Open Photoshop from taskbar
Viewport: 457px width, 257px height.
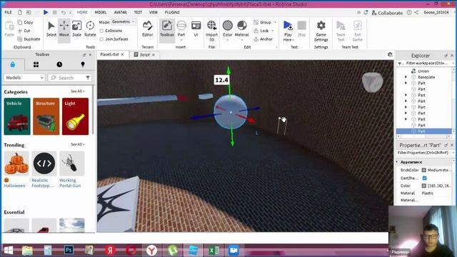pos(69,251)
